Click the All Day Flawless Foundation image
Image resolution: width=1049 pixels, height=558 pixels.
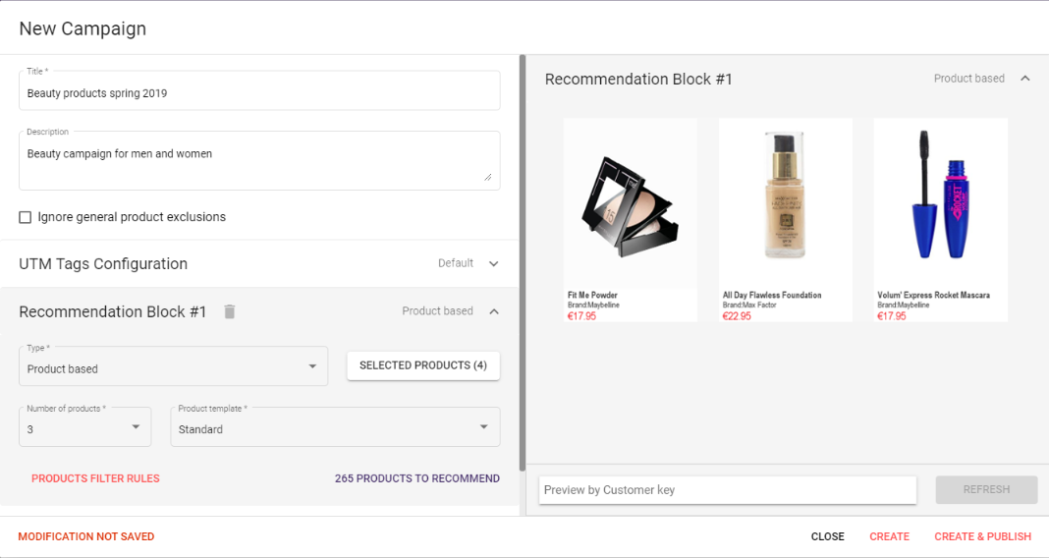786,203
